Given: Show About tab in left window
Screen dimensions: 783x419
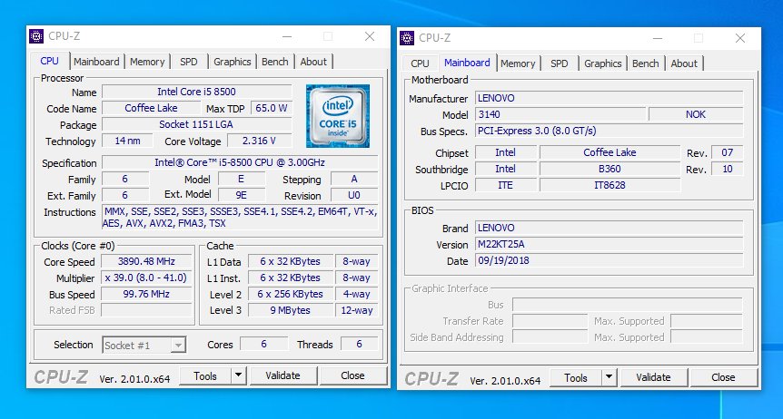Looking at the screenshot, I should click(x=313, y=62).
